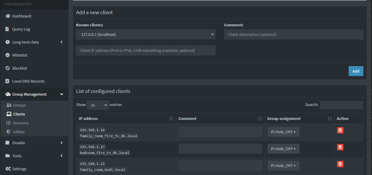The width and height of the screenshot is (372, 175).
Task: Sort the table by the IP address column
Action: 171,118
